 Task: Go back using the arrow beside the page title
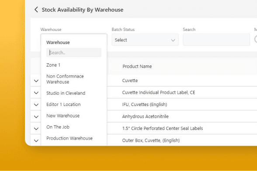36,10
